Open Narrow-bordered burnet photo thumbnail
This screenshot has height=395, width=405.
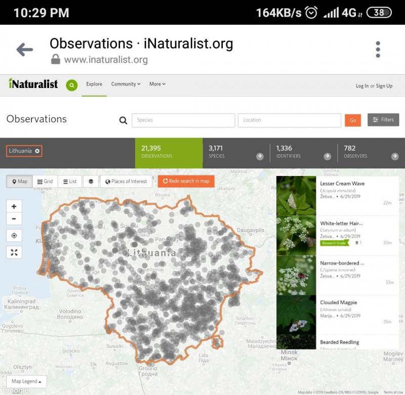click(x=296, y=275)
